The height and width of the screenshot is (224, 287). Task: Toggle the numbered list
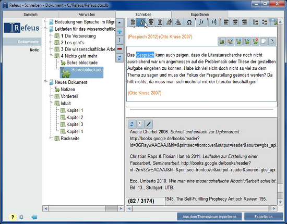pyautogui.click(x=255, y=22)
